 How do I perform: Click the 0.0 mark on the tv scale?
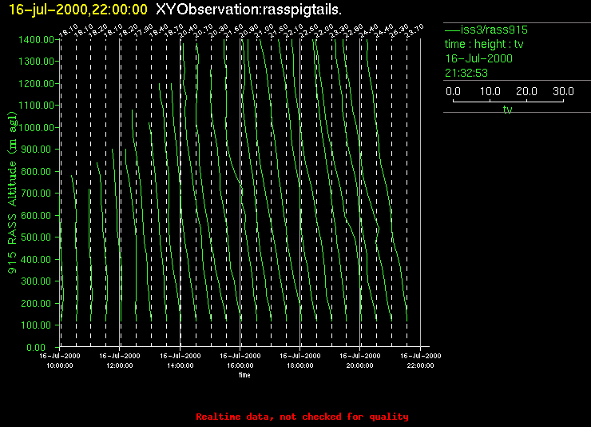click(453, 91)
